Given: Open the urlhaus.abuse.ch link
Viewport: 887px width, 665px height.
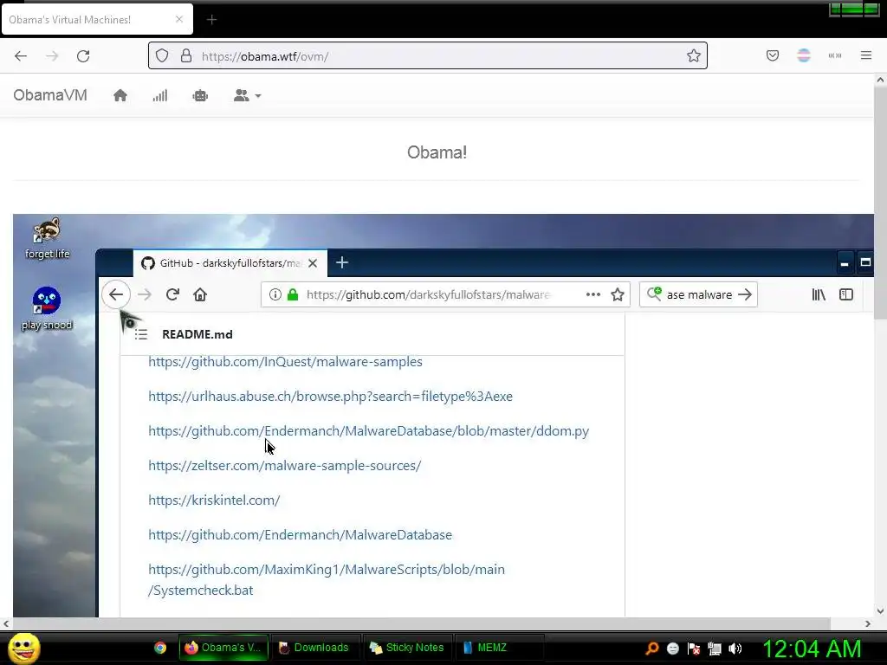Looking at the screenshot, I should pos(330,397).
